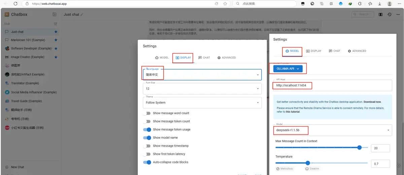
Task: Click the Meticulous temperature preset
Action: (284, 169)
